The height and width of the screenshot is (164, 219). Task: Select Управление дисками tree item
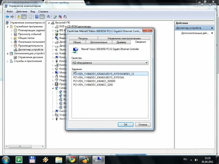click(x=30, y=57)
